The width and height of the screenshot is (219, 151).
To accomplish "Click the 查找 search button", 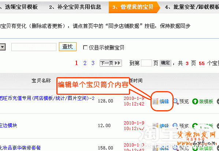I will (x=68, y=47).
